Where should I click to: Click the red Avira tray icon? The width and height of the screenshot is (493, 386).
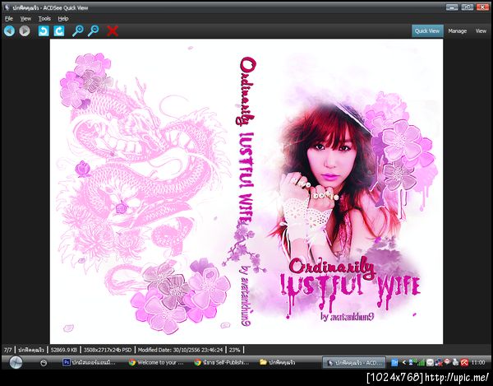[464, 363]
